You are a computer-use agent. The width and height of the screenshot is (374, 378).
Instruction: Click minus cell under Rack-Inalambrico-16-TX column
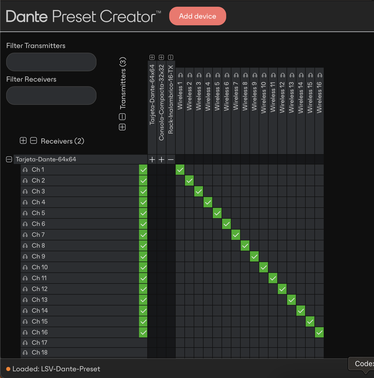coord(171,160)
